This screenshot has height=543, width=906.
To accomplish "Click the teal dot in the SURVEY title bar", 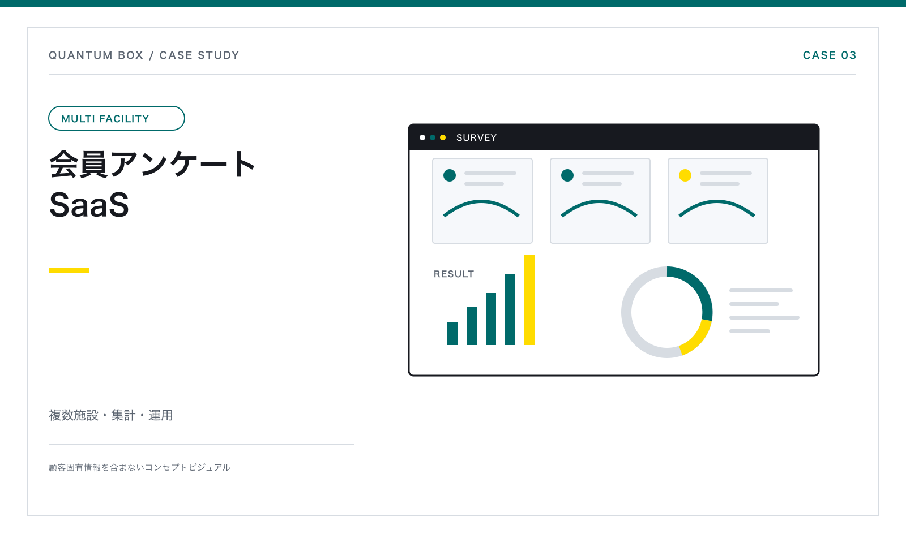I will [433, 137].
